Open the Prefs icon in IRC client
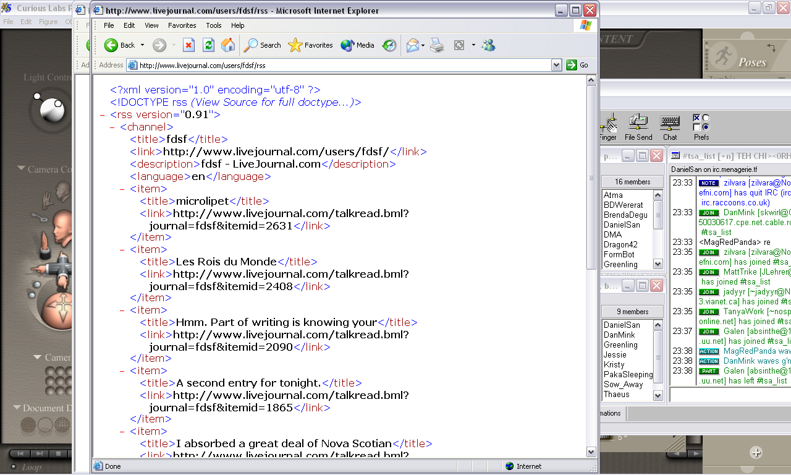This screenshot has width=791, height=475. (x=701, y=127)
